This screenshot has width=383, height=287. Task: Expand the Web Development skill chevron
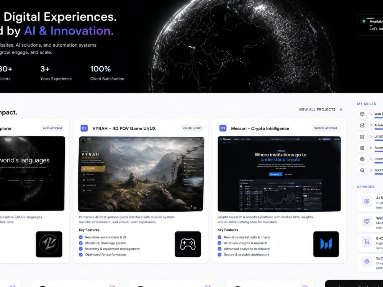pyautogui.click(x=371, y=114)
